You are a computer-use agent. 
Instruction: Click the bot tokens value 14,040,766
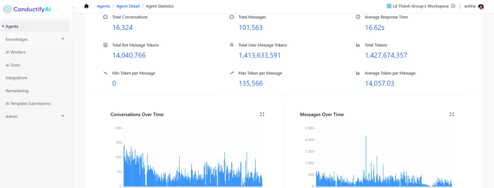(129, 55)
